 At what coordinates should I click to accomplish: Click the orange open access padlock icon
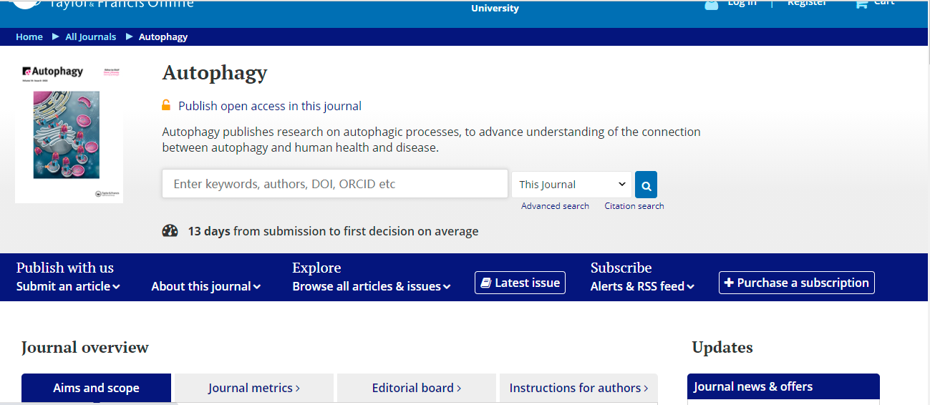(166, 106)
